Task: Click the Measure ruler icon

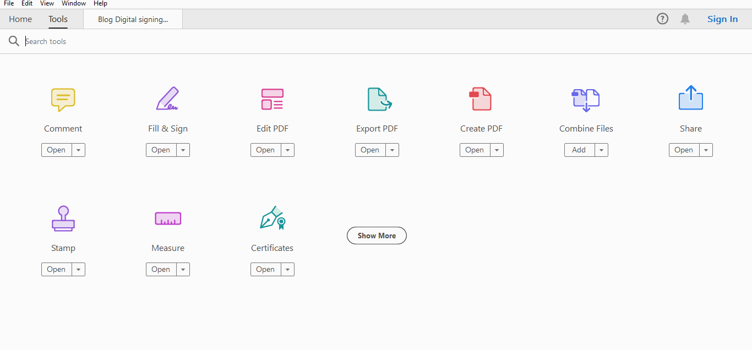Action: click(x=167, y=218)
